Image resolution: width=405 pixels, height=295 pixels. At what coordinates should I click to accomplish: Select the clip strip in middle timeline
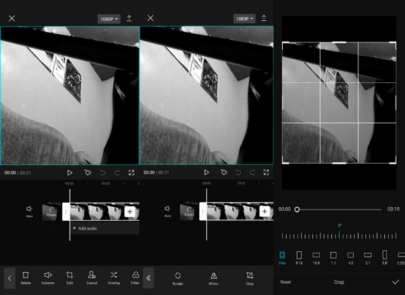point(240,211)
